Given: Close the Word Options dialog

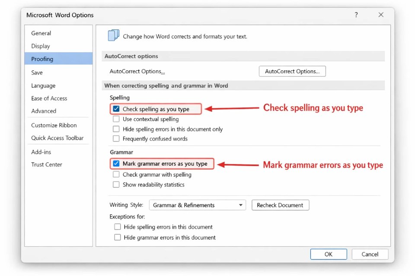Looking at the screenshot, I should [x=380, y=15].
